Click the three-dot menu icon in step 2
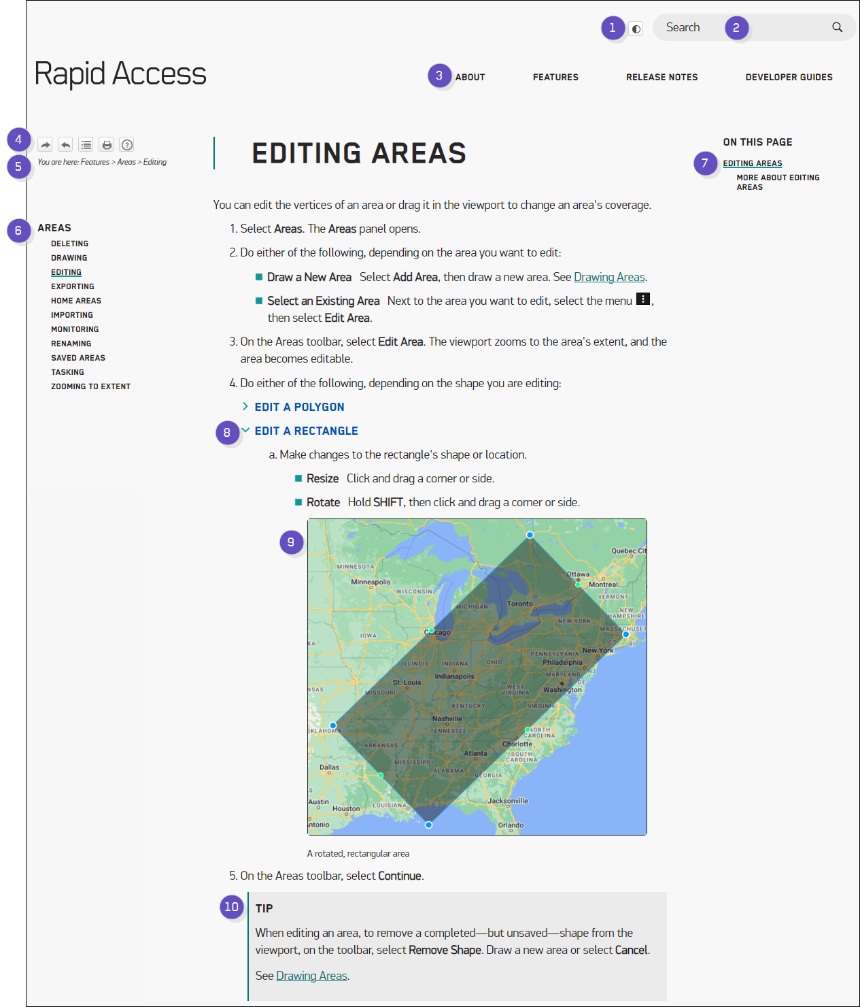The width and height of the screenshot is (860, 1007). pyautogui.click(x=642, y=299)
